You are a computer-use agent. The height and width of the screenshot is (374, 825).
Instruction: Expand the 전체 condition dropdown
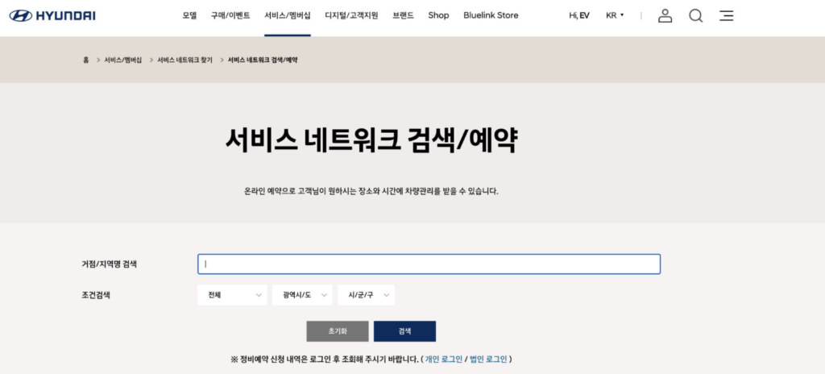232,295
